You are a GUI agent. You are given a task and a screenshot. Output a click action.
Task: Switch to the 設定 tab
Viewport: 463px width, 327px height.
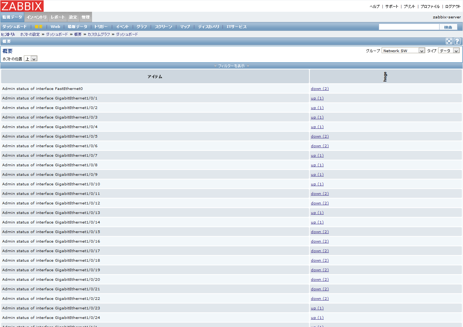point(73,17)
